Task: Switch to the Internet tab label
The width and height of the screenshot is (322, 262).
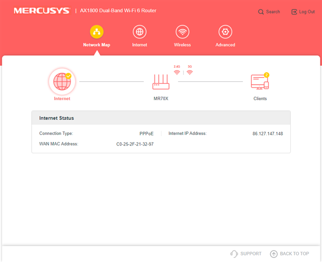Action: pos(140,45)
